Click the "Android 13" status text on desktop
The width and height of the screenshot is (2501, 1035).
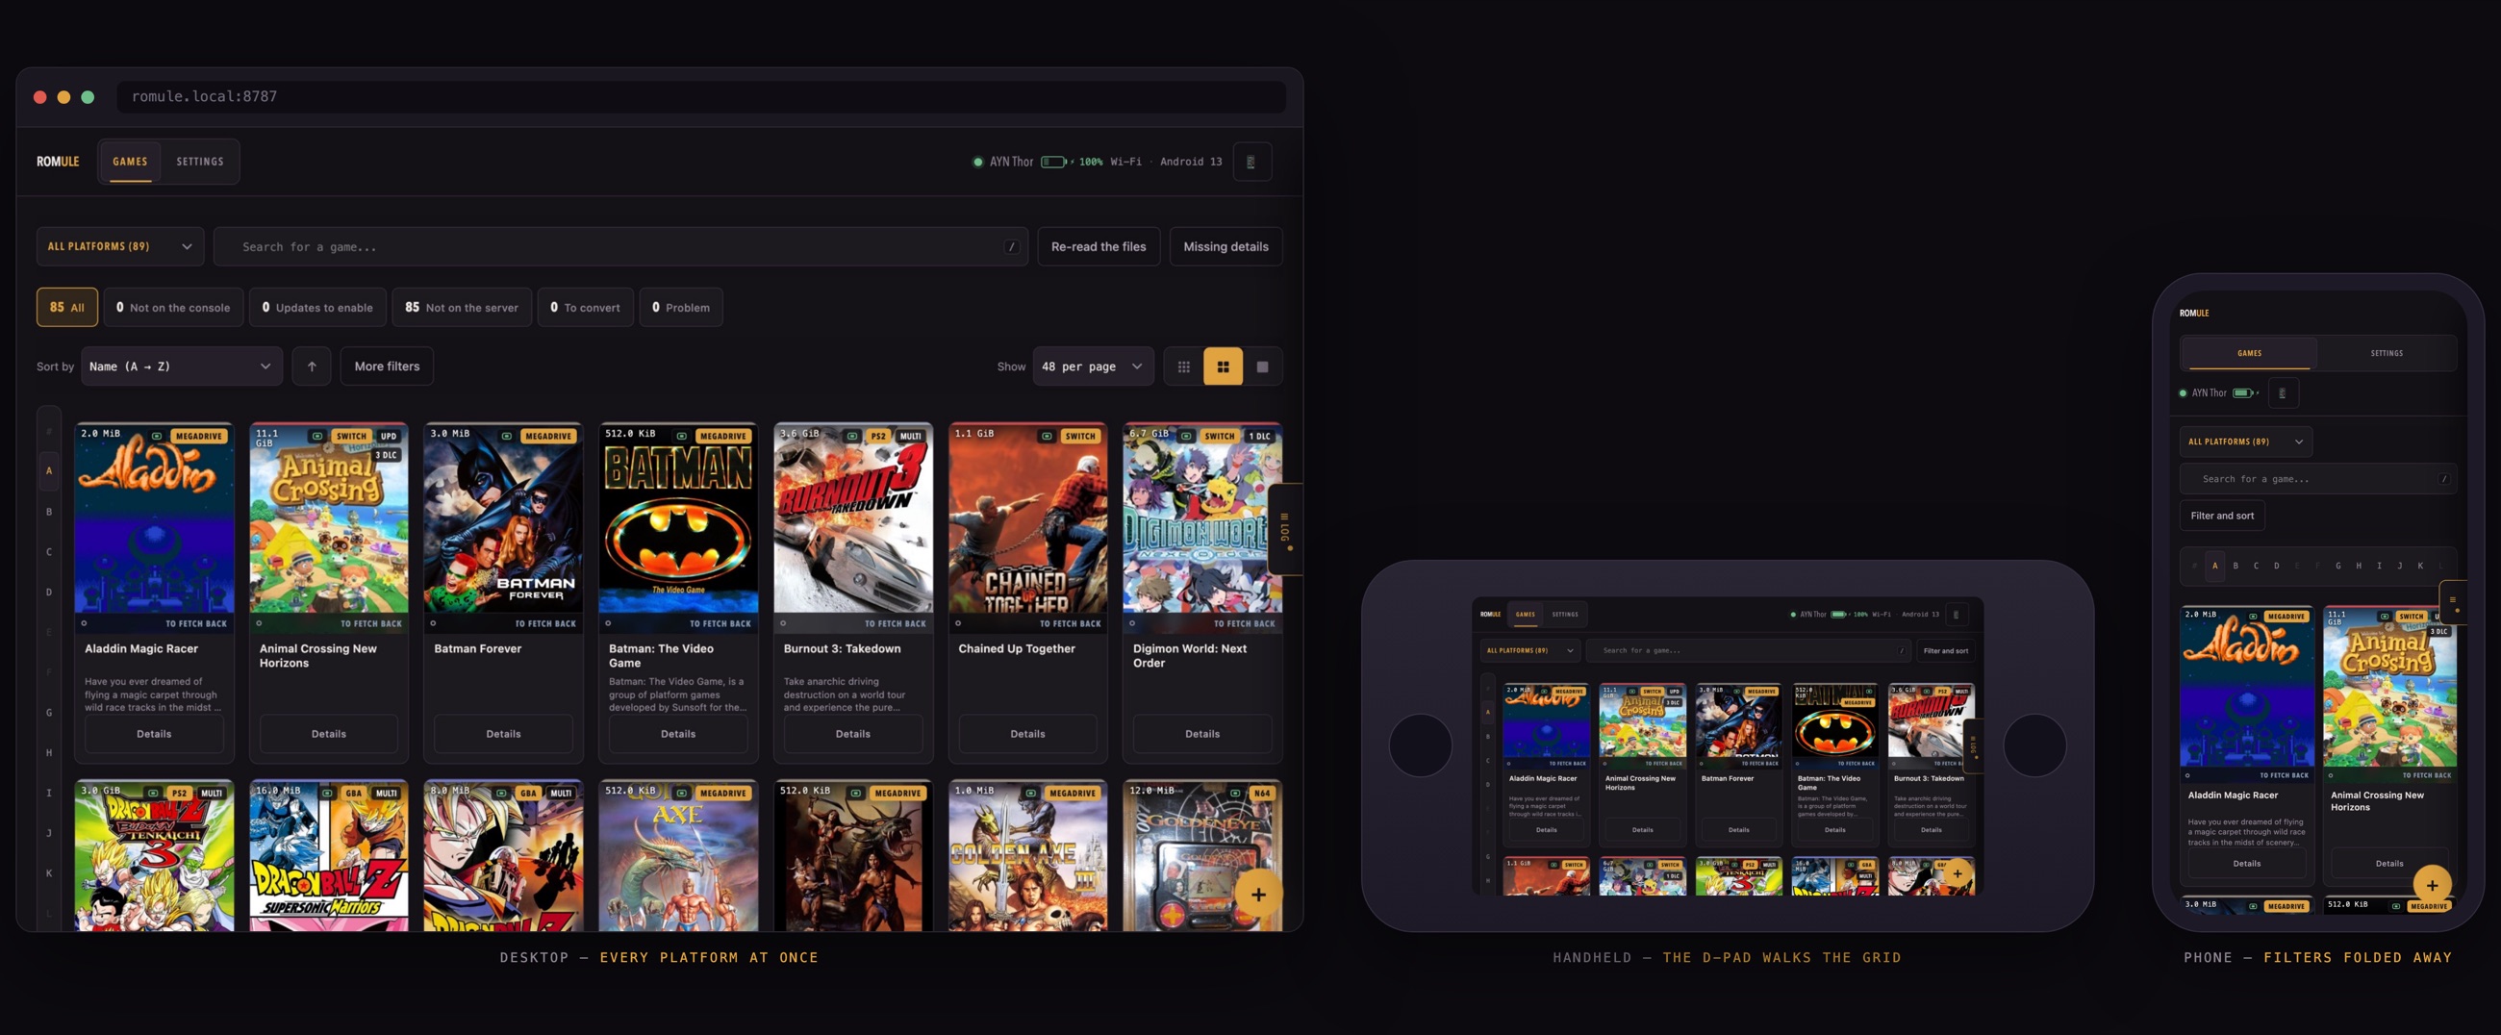(1191, 163)
